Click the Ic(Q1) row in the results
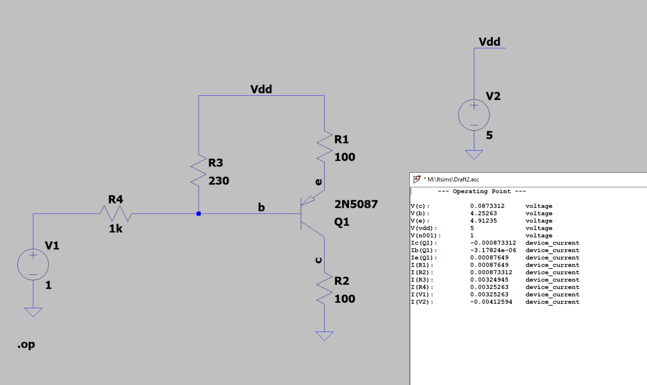This screenshot has width=647, height=385. [x=495, y=243]
